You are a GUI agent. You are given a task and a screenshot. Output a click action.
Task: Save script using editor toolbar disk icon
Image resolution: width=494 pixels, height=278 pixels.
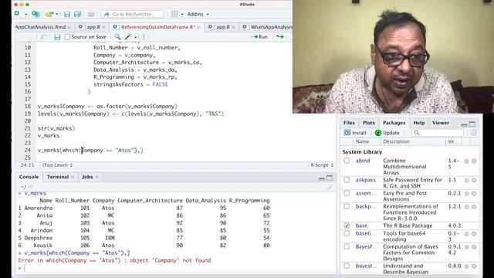[57, 37]
